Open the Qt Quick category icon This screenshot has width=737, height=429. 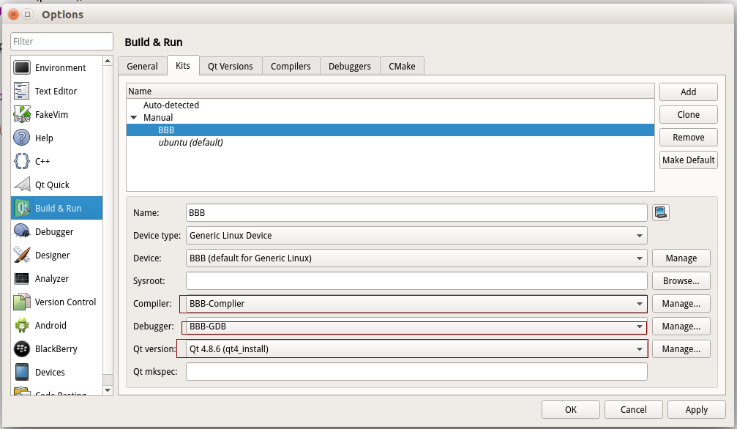click(22, 184)
